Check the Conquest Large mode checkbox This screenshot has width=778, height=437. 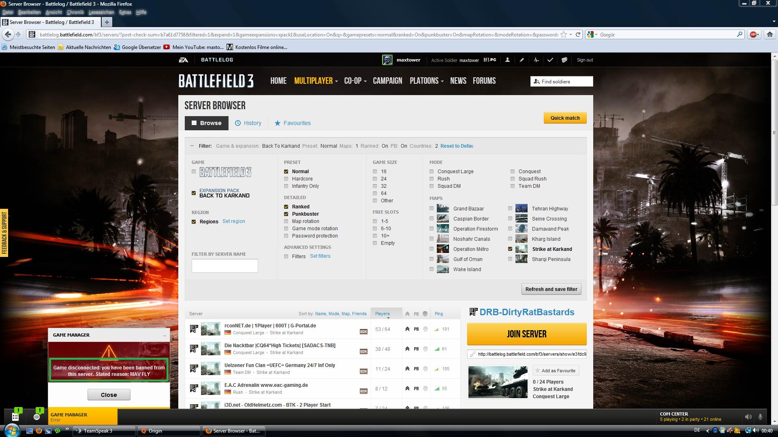tap(432, 172)
